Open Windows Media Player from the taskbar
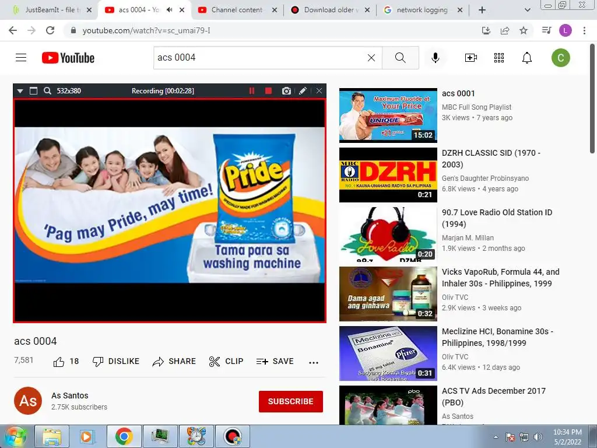597x448 pixels. 86,436
